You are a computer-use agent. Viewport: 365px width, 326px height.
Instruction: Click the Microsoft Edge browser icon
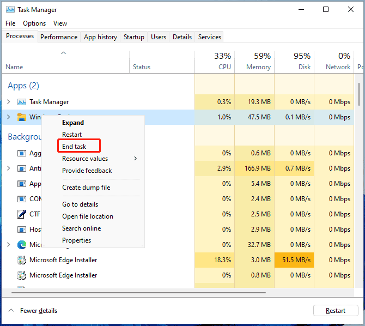click(22, 245)
